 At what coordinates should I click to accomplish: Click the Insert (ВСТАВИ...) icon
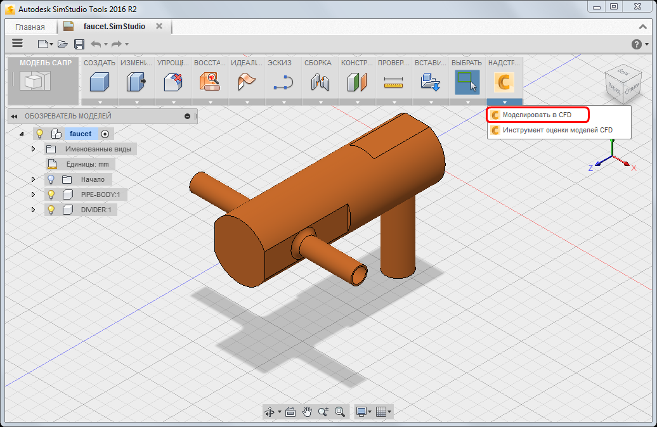pos(431,82)
